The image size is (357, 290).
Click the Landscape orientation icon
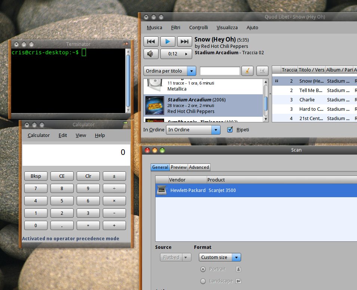point(238,281)
